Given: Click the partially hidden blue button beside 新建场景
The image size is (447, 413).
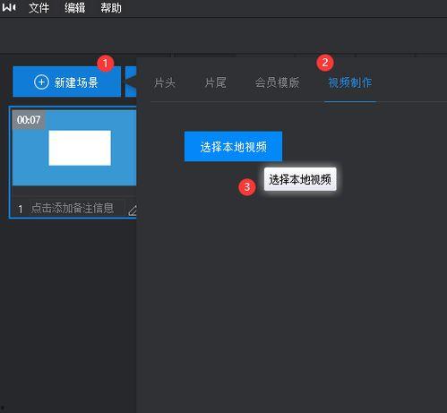Looking at the screenshot, I should (x=131, y=82).
